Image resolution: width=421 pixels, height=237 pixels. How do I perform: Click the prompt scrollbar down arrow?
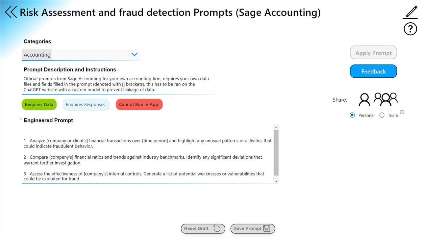click(276, 181)
